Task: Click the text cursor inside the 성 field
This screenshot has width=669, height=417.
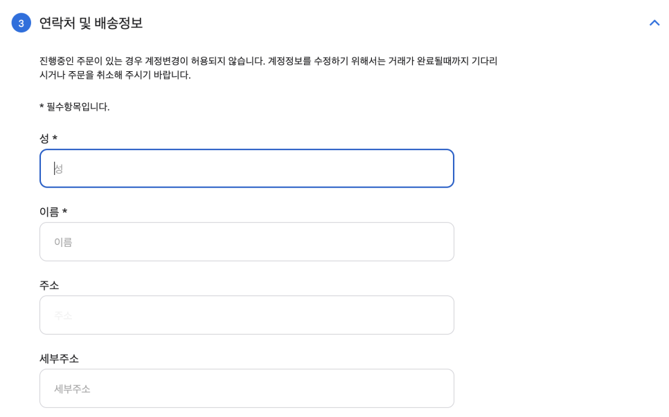Action: [x=55, y=168]
